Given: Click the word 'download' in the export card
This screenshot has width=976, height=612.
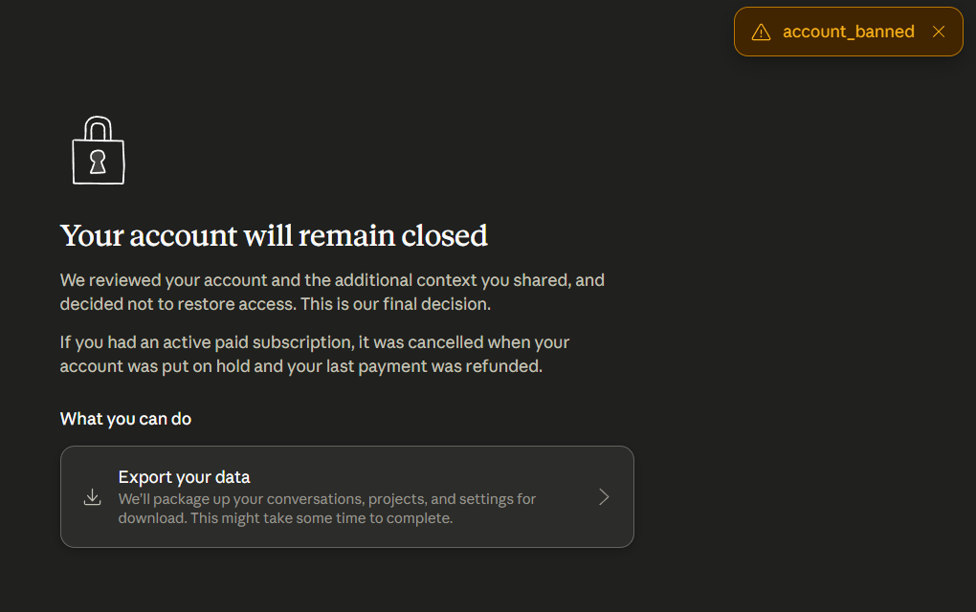Looking at the screenshot, I should tap(152, 518).
